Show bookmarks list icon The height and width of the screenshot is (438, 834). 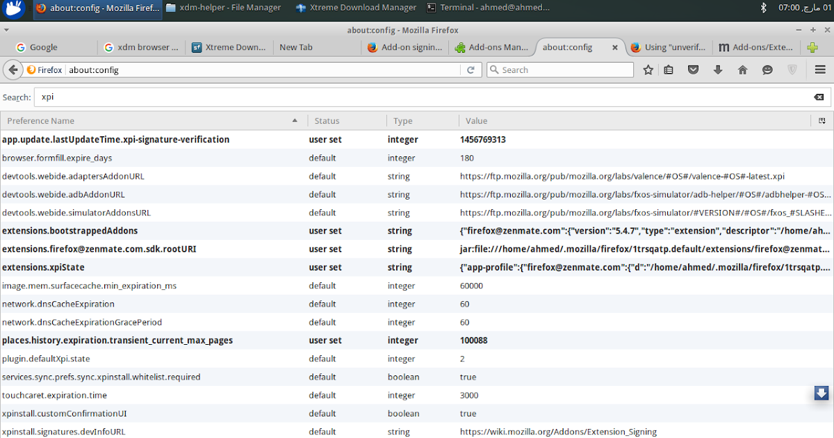point(669,70)
